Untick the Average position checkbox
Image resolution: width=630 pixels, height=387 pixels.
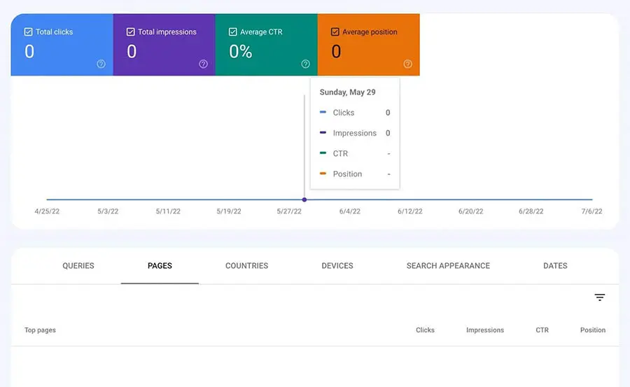point(335,32)
